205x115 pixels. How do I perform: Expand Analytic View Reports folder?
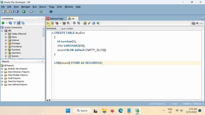(x=2, y=69)
